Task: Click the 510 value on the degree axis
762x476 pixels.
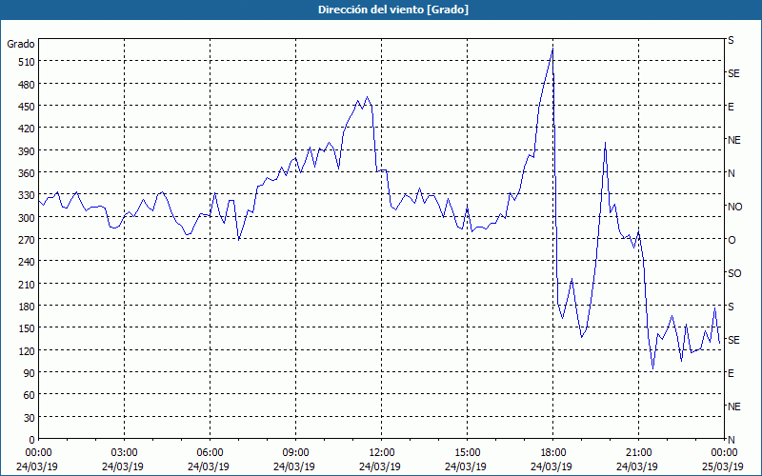Action: [x=27, y=62]
